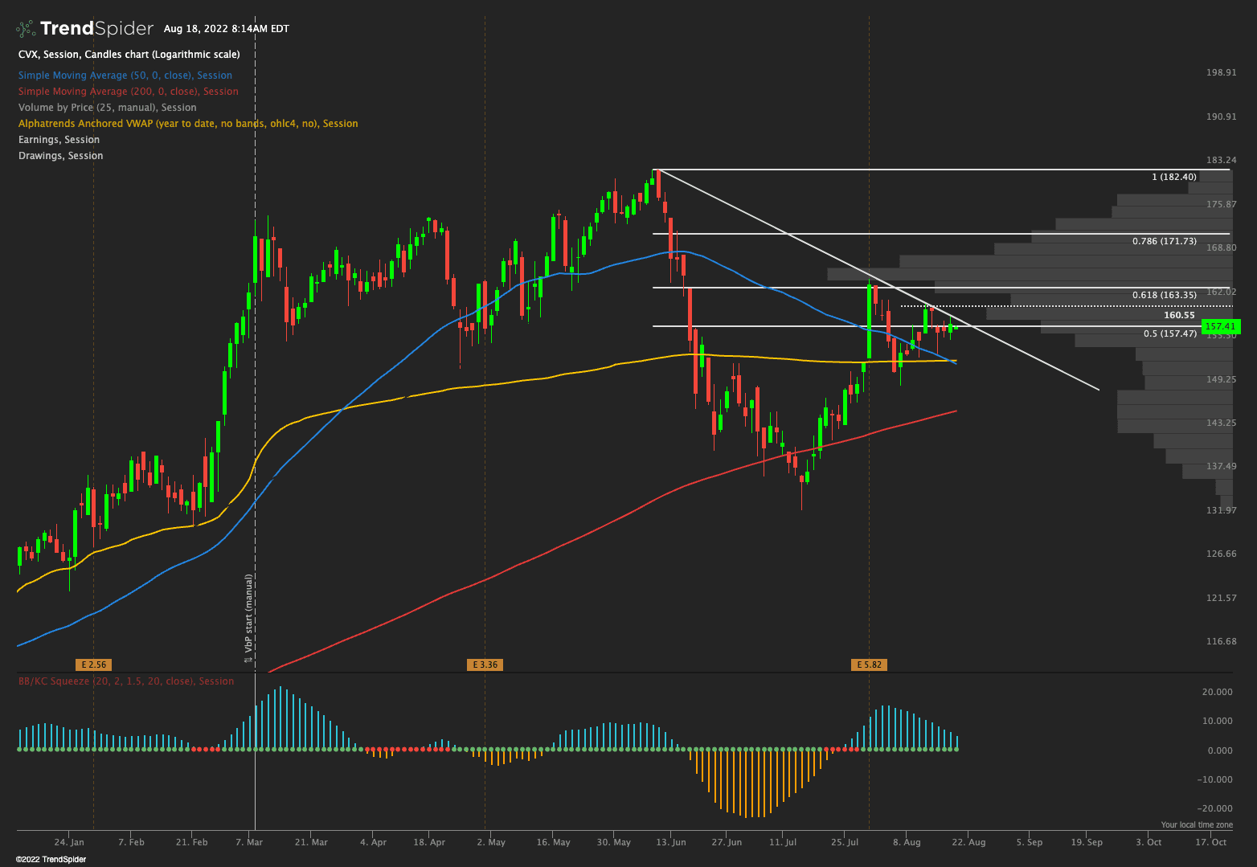
Task: Select the 1 (182.40) Fibonacci level label
Action: click(1173, 177)
